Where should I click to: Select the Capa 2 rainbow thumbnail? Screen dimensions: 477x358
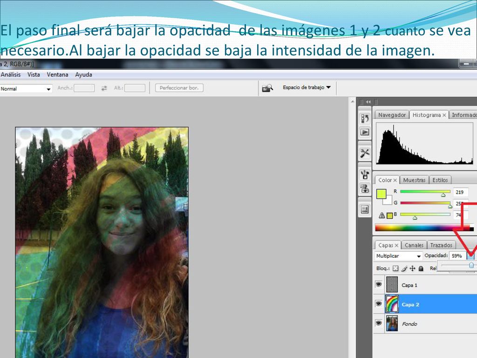coord(392,304)
